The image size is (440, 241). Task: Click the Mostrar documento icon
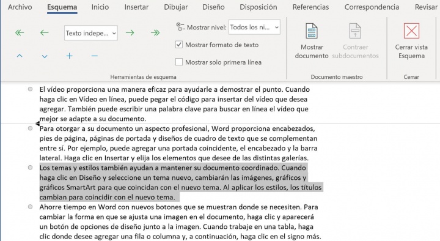pyautogui.click(x=312, y=31)
